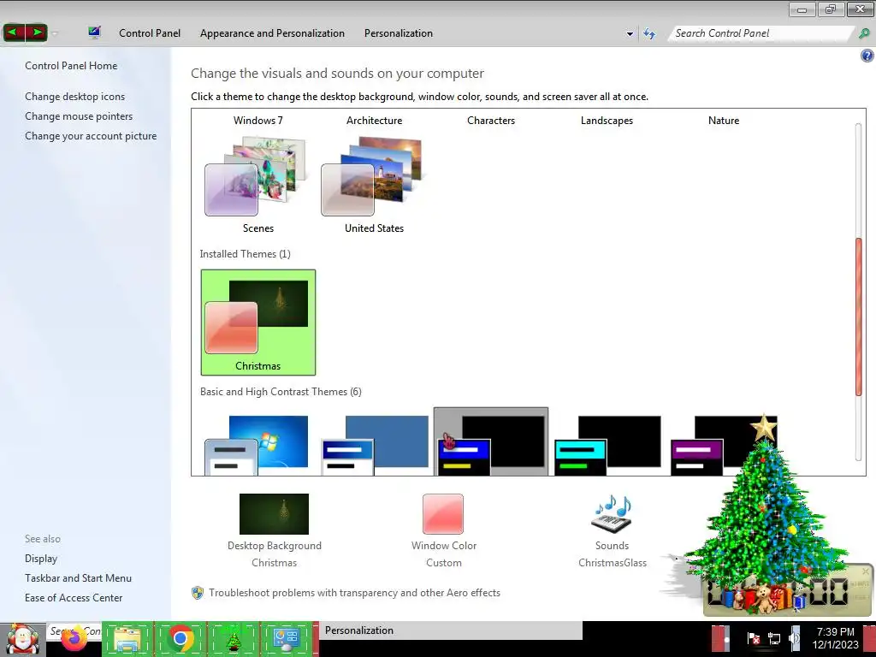Click the Christmas tree desktop gadget
This screenshot has height=657, width=876.
766,514
